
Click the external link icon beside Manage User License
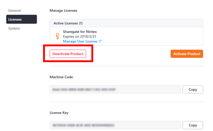[x=100, y=41]
